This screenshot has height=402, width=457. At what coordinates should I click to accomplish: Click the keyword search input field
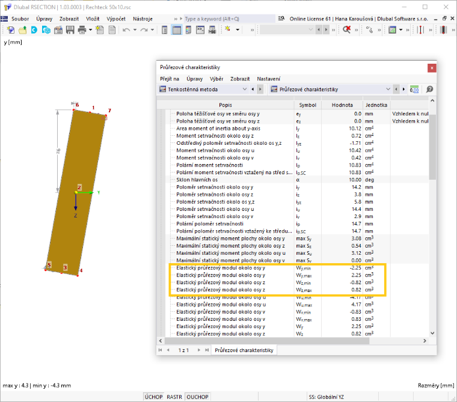pyautogui.click(x=229, y=19)
